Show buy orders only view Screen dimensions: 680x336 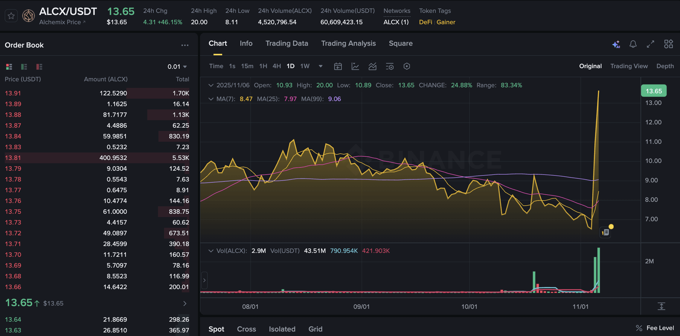click(x=24, y=67)
